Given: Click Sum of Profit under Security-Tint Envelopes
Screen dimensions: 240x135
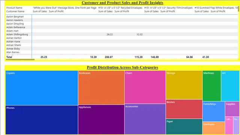Looking at the screenshot, I should coord(168,11).
